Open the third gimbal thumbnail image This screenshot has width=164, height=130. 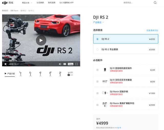(40, 74)
